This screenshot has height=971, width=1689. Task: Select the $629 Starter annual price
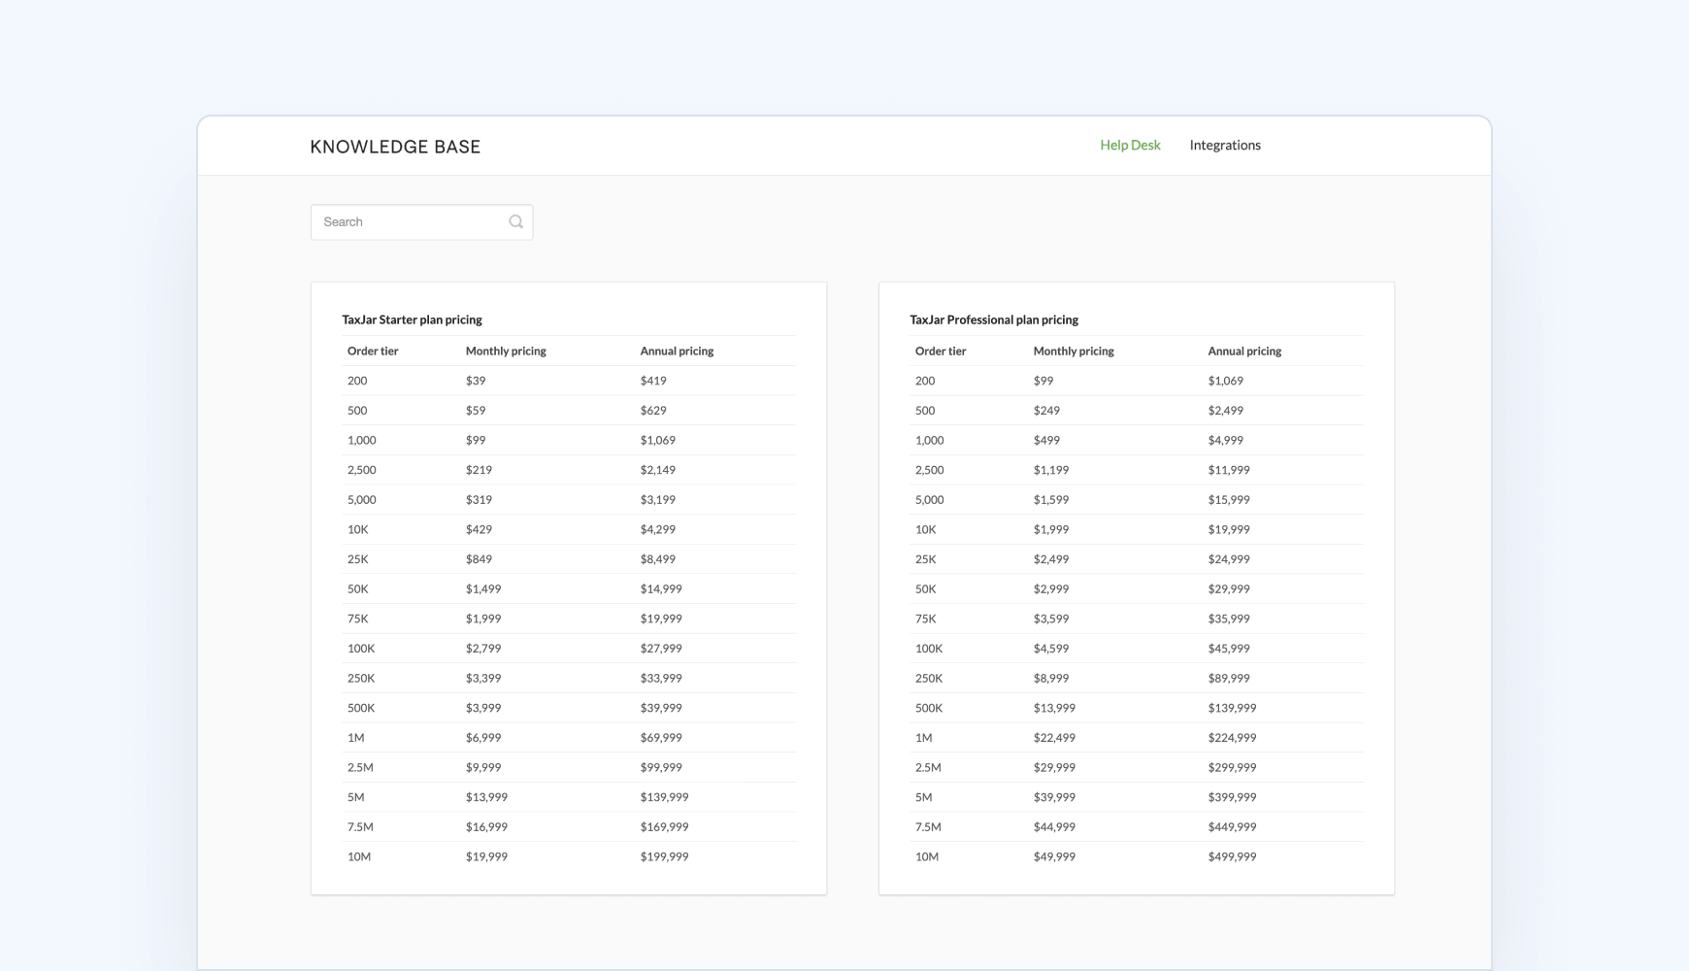coord(653,411)
